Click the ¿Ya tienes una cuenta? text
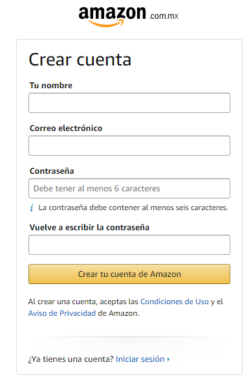The image size is (251, 382). click(71, 359)
